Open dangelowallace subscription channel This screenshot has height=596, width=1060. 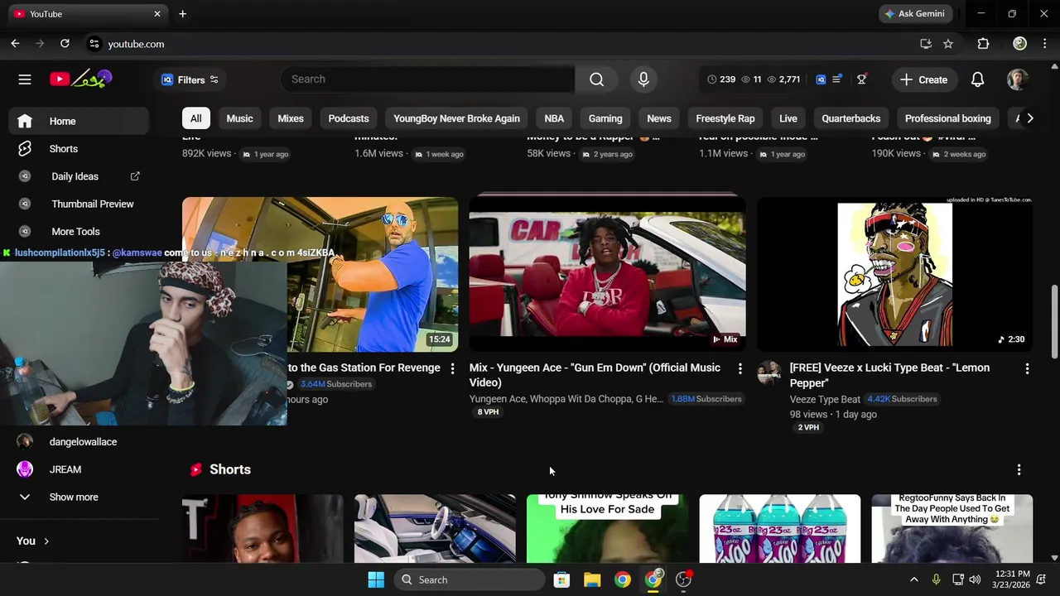point(79,442)
